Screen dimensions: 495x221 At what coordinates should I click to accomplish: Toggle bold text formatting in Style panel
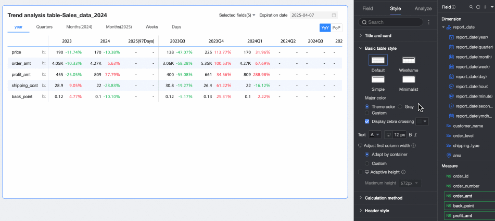tap(410, 135)
